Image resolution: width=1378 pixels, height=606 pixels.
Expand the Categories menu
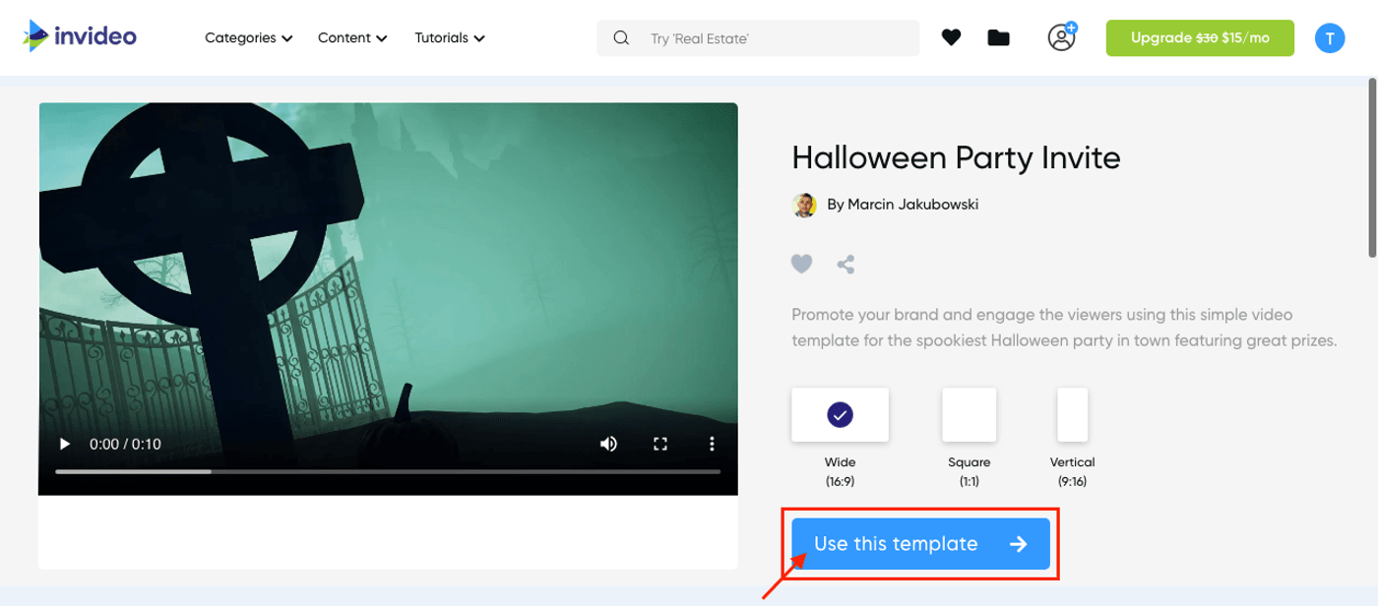[247, 37]
